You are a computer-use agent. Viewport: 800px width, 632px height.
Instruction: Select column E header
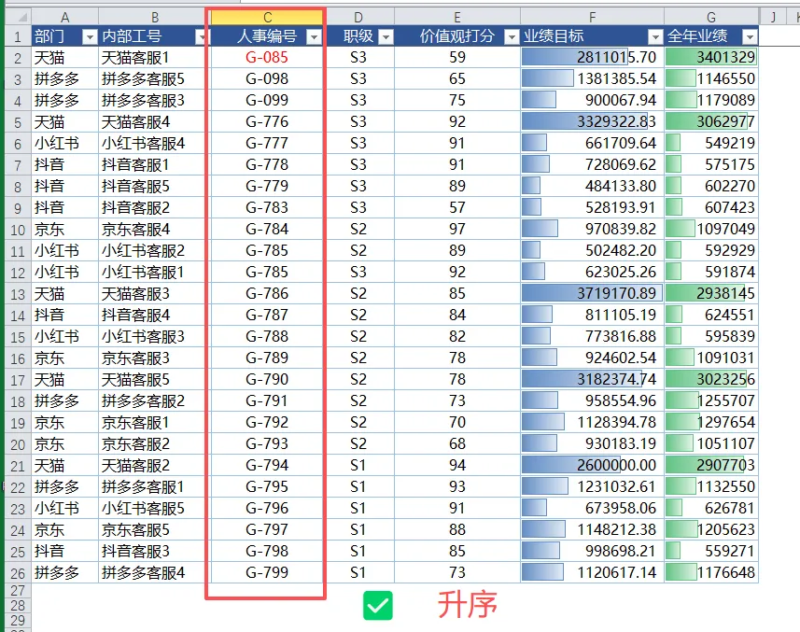457,18
